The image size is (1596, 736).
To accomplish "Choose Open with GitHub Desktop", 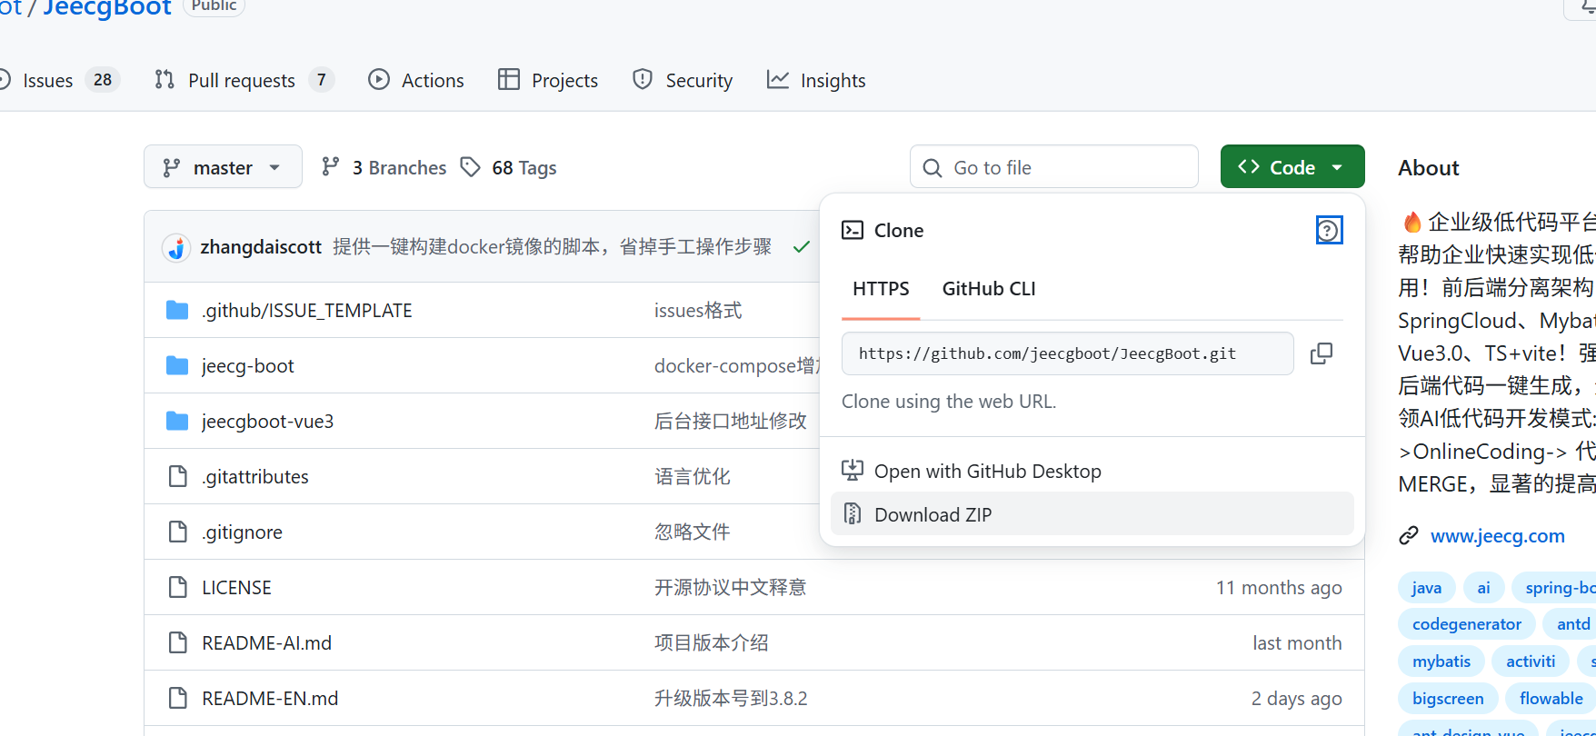I will [1092, 471].
